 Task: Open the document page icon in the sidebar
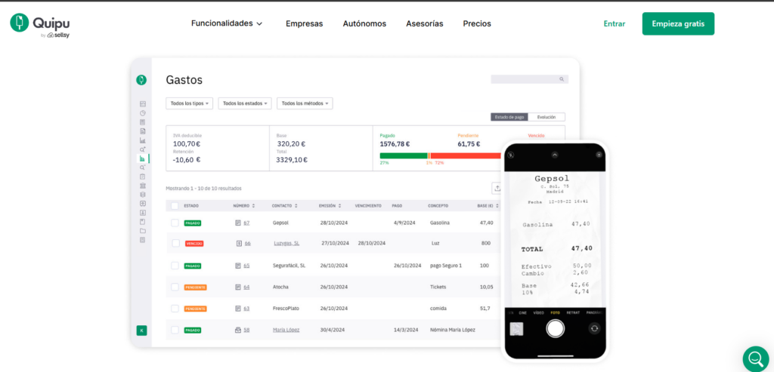pyautogui.click(x=143, y=131)
